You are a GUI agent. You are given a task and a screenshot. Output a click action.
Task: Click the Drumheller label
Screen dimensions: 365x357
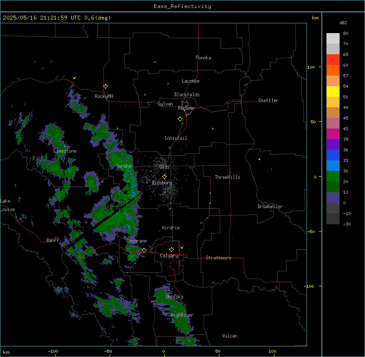pyautogui.click(x=270, y=206)
